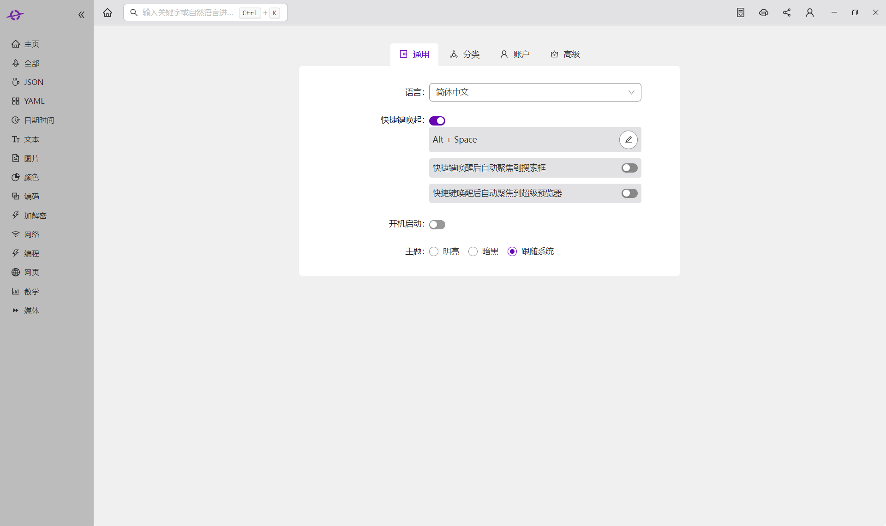This screenshot has width=886, height=526.
Task: Edit the Alt + Space shortcut
Action: point(628,139)
